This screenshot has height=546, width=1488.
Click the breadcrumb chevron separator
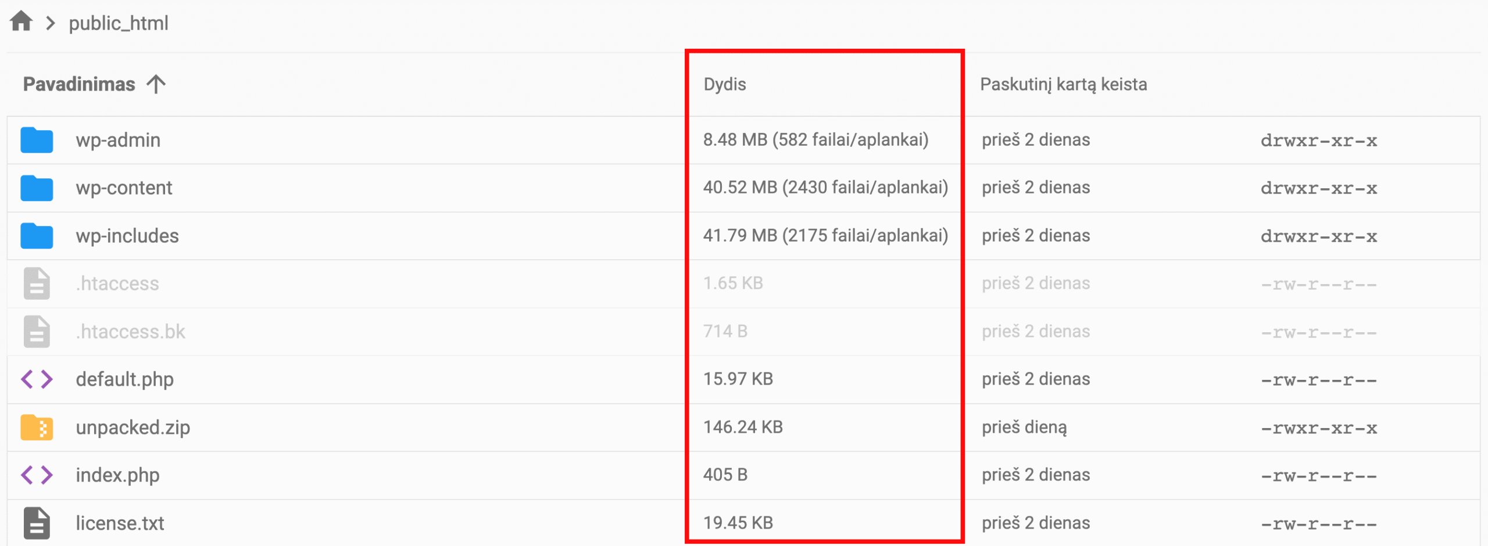pyautogui.click(x=51, y=23)
